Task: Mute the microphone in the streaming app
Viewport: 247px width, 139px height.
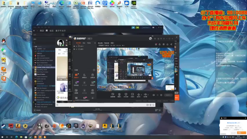Action: coord(138,95)
